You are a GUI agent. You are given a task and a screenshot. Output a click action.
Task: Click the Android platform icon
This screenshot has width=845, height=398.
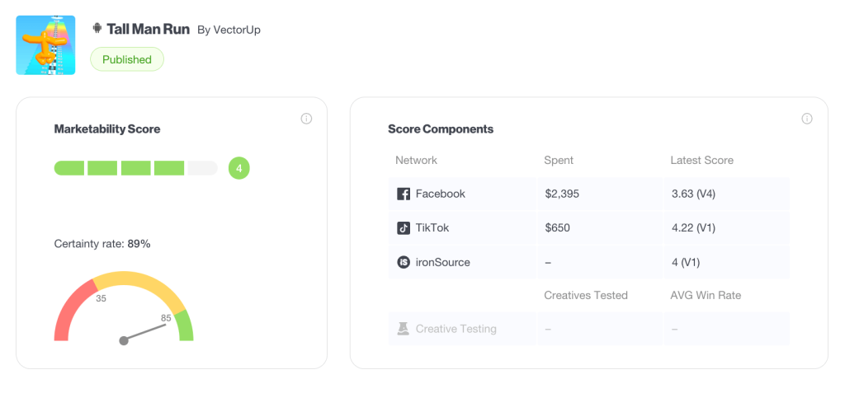(x=97, y=29)
